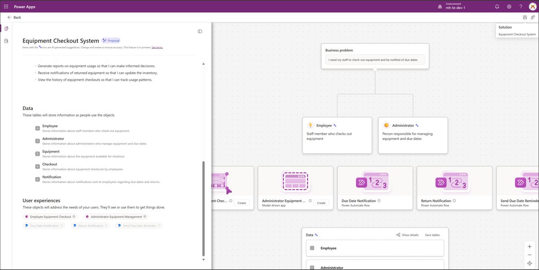Click Show details in Data card

point(407,235)
